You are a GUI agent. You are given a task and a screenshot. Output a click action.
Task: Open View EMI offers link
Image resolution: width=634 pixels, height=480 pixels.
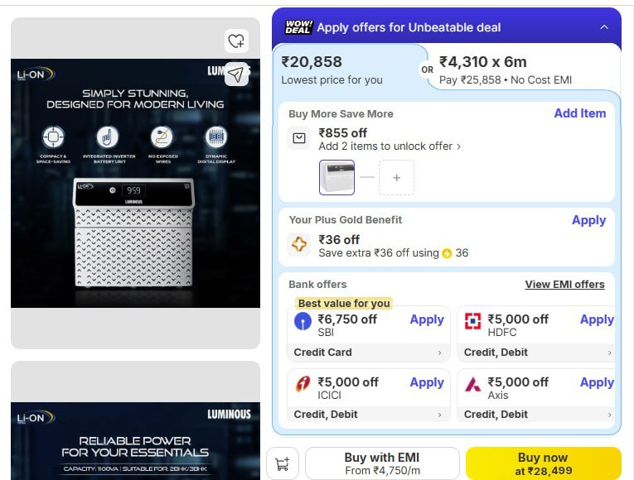tap(564, 285)
